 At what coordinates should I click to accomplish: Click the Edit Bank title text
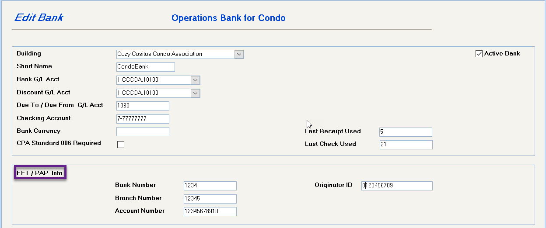(x=39, y=17)
